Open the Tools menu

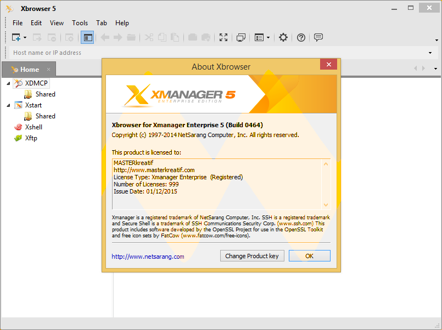80,23
